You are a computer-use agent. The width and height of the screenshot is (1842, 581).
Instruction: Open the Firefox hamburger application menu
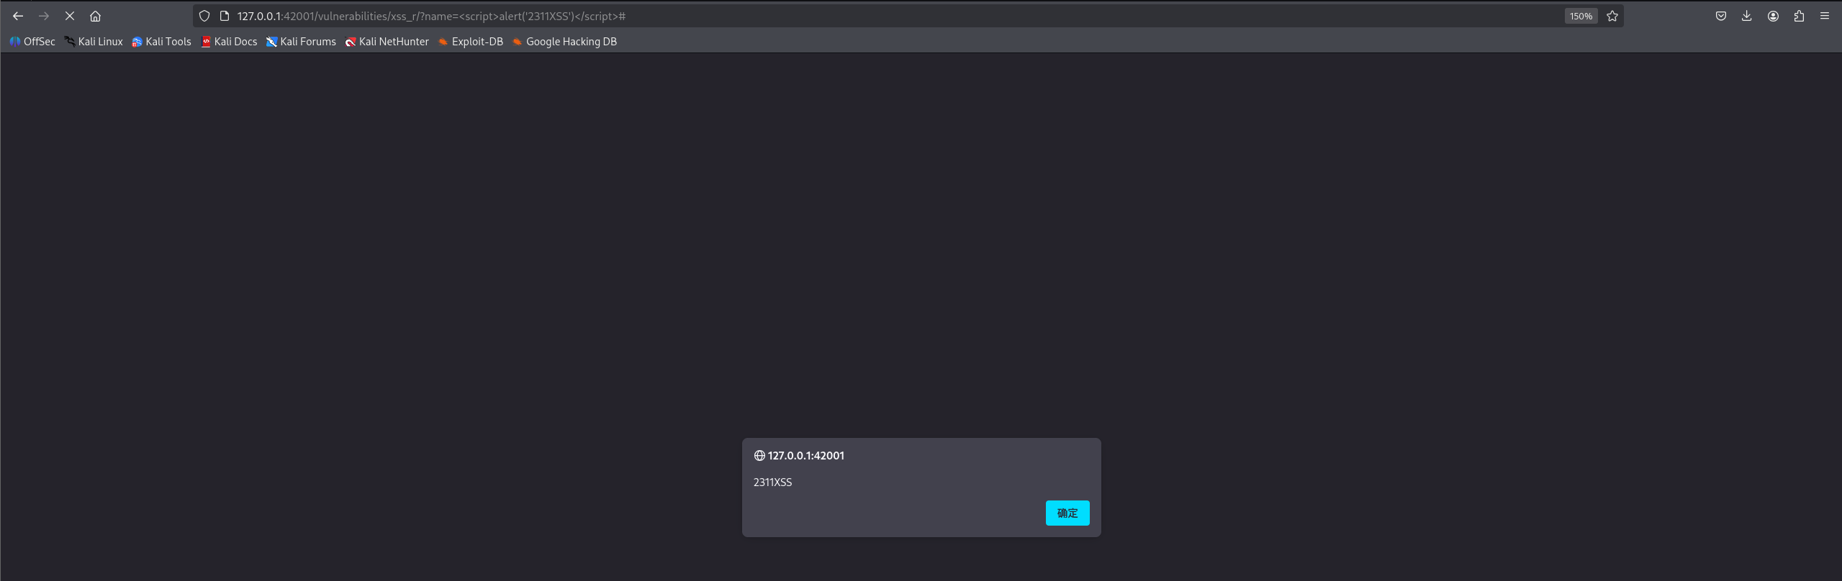point(1825,16)
